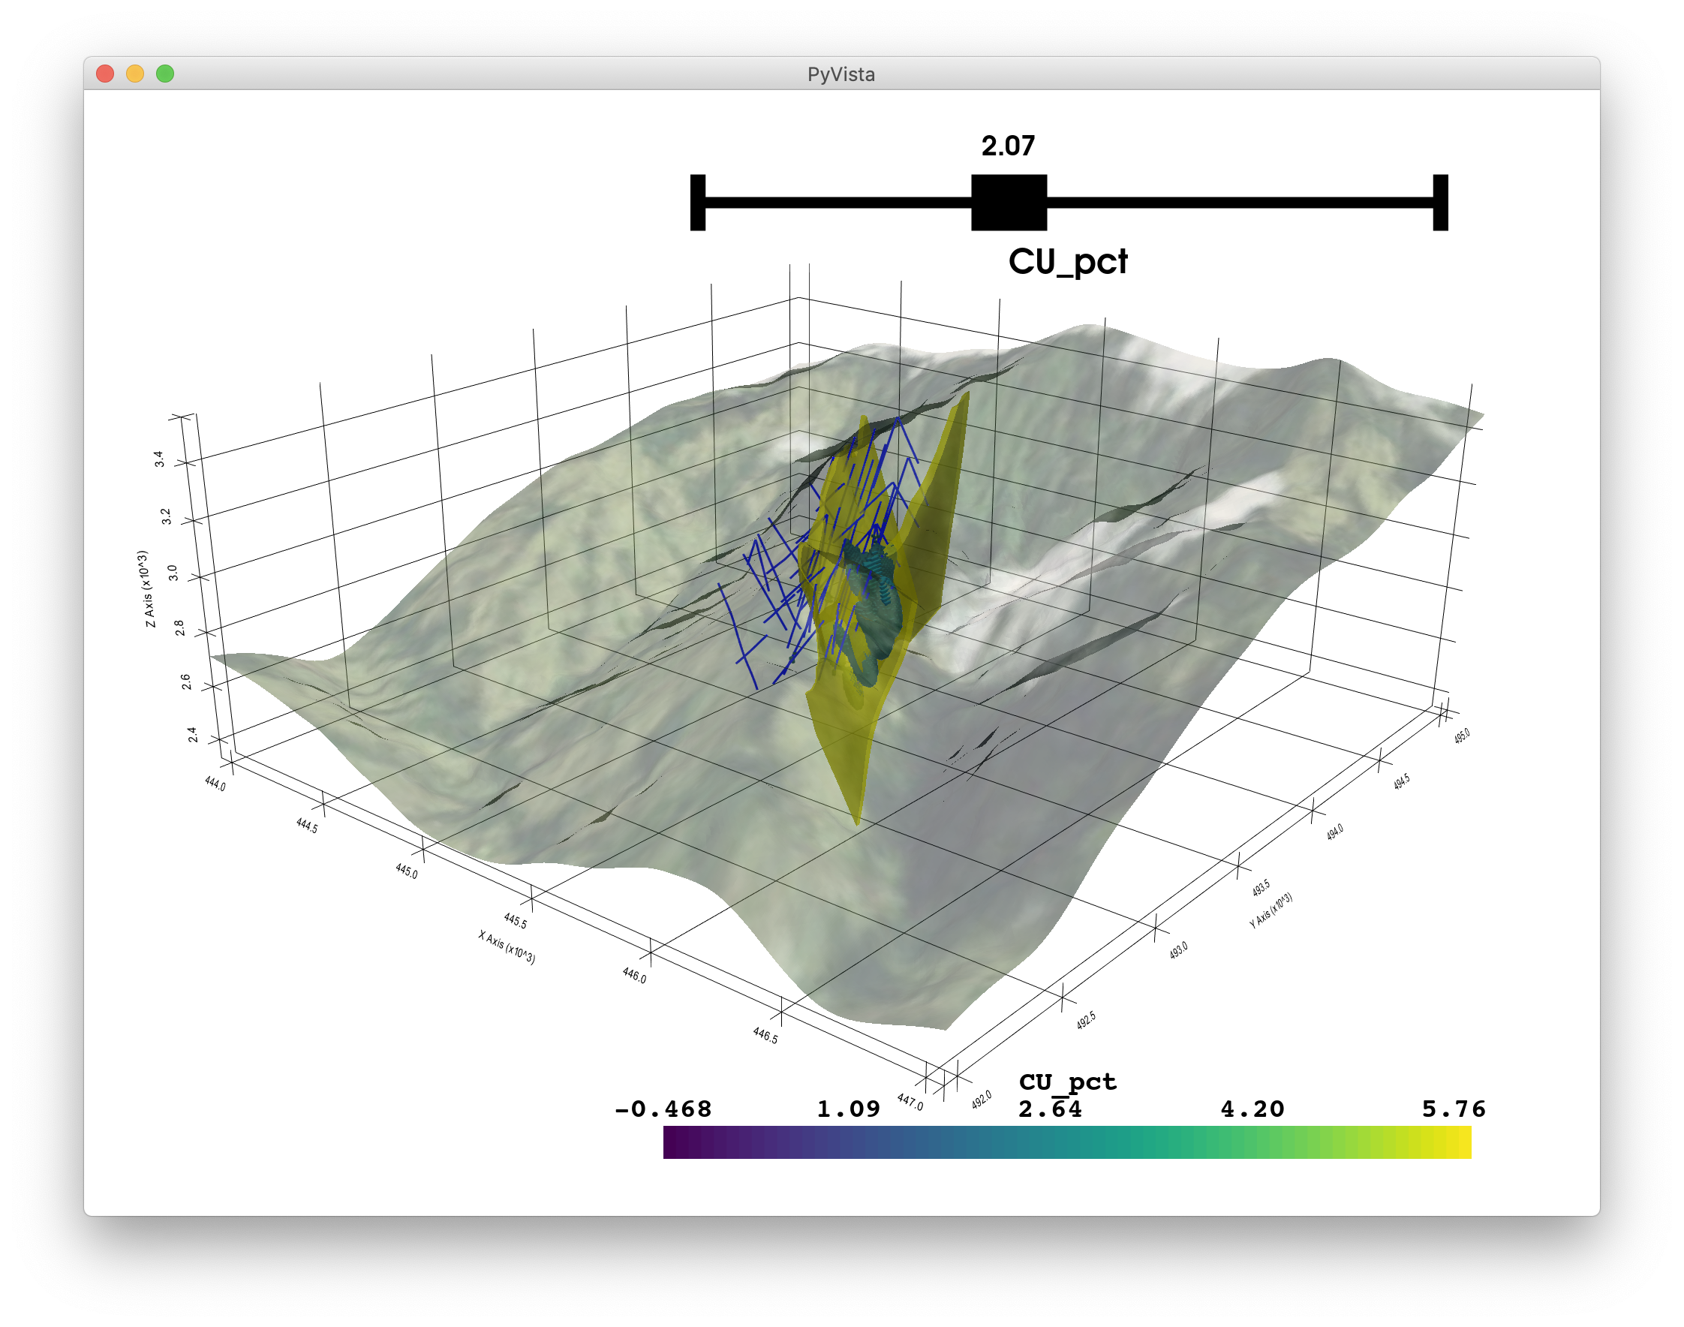Click the CU_pct colorbar title
Viewport: 1684px width, 1327px height.
point(1067,1082)
